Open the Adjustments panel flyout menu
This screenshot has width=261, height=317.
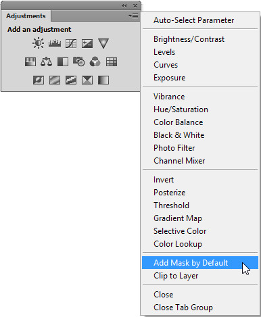click(133, 16)
